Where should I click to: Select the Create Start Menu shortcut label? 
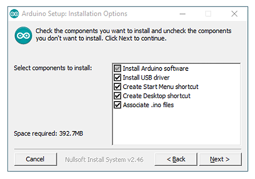(x=160, y=87)
